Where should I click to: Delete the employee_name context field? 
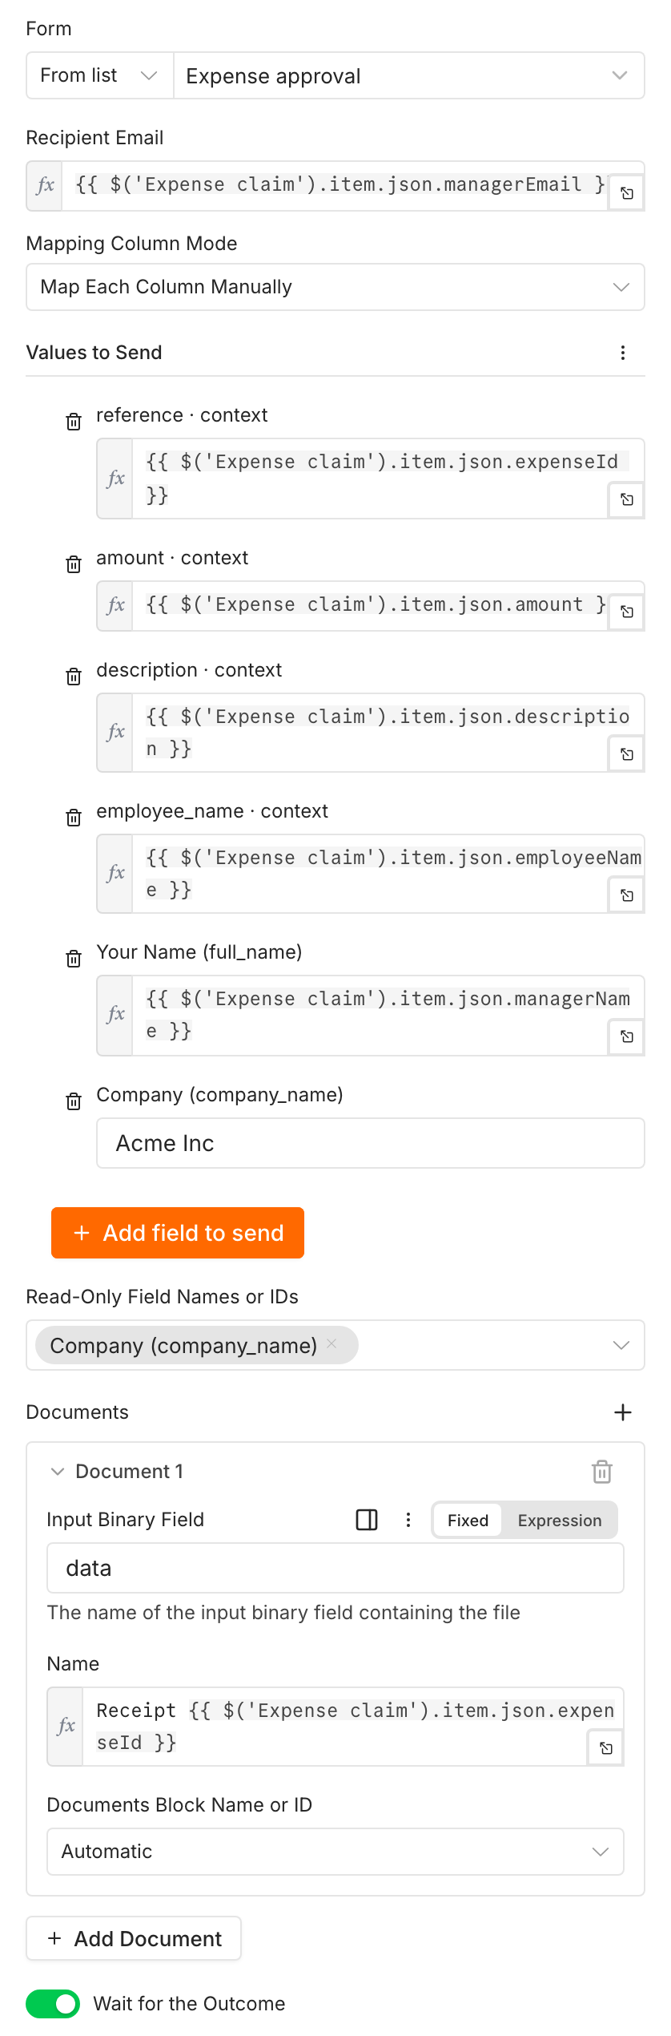(x=74, y=818)
